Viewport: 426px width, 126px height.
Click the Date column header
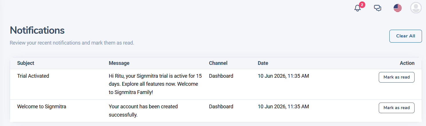pos(263,63)
